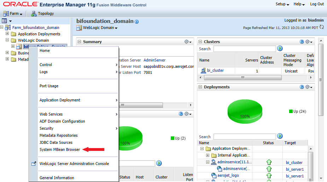Collapse the Deployments panel
Image resolution: width=327 pixels, height=182 pixels.
(200, 87)
